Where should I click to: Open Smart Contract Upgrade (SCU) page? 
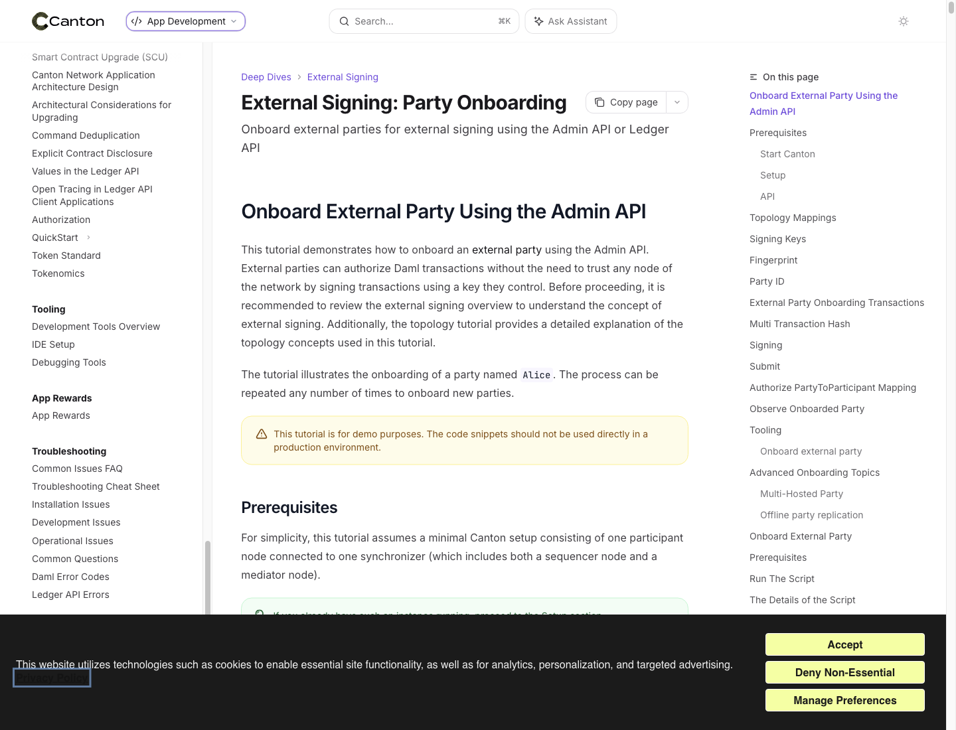click(100, 57)
